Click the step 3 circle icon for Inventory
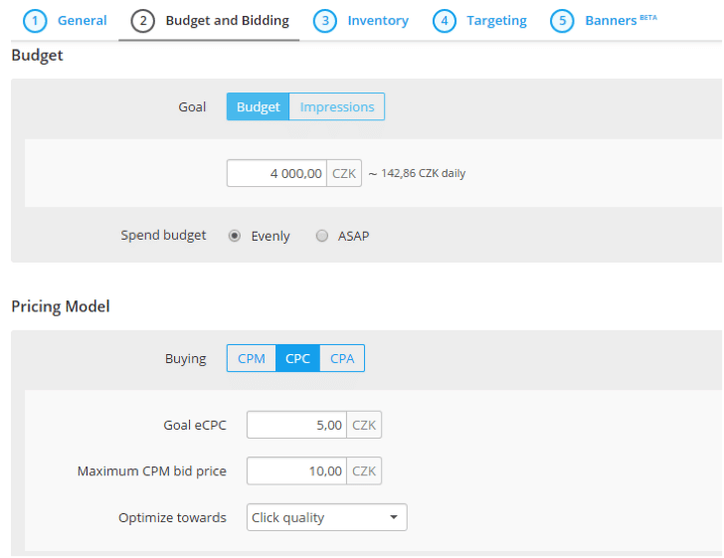 pos(325,21)
